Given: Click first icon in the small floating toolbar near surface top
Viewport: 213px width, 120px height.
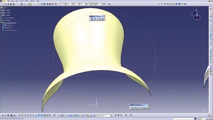Looking at the screenshot, I should pyautogui.click(x=92, y=19).
